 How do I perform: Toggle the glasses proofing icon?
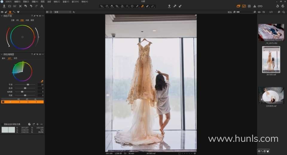260,6
